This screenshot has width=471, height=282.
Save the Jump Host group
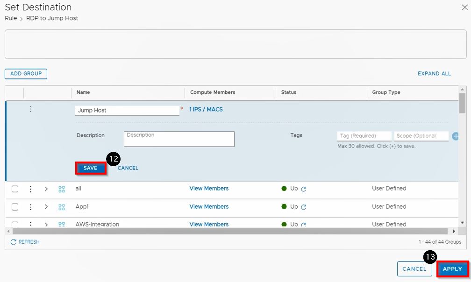91,168
